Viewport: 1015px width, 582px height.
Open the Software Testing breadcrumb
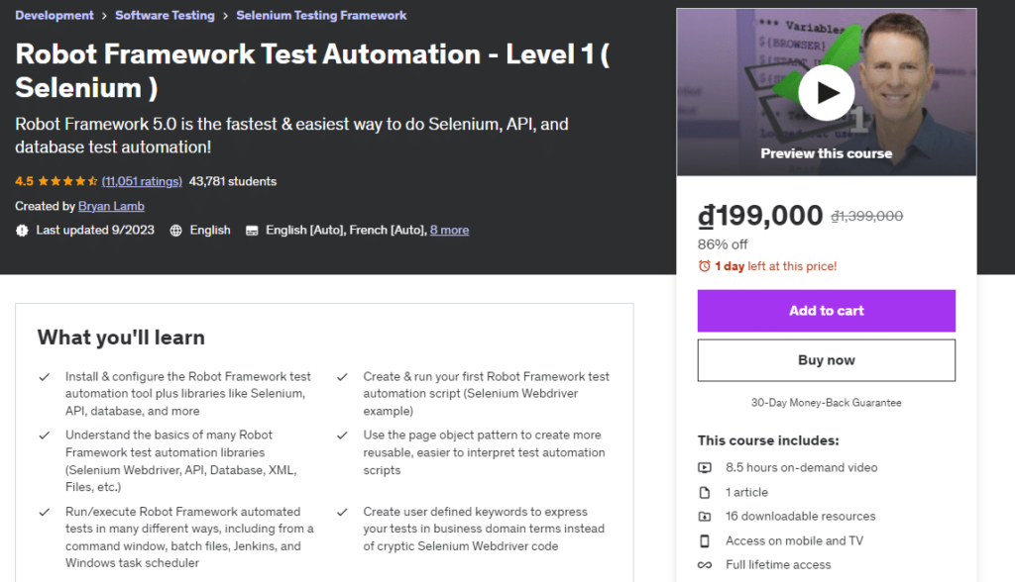pyautogui.click(x=165, y=15)
